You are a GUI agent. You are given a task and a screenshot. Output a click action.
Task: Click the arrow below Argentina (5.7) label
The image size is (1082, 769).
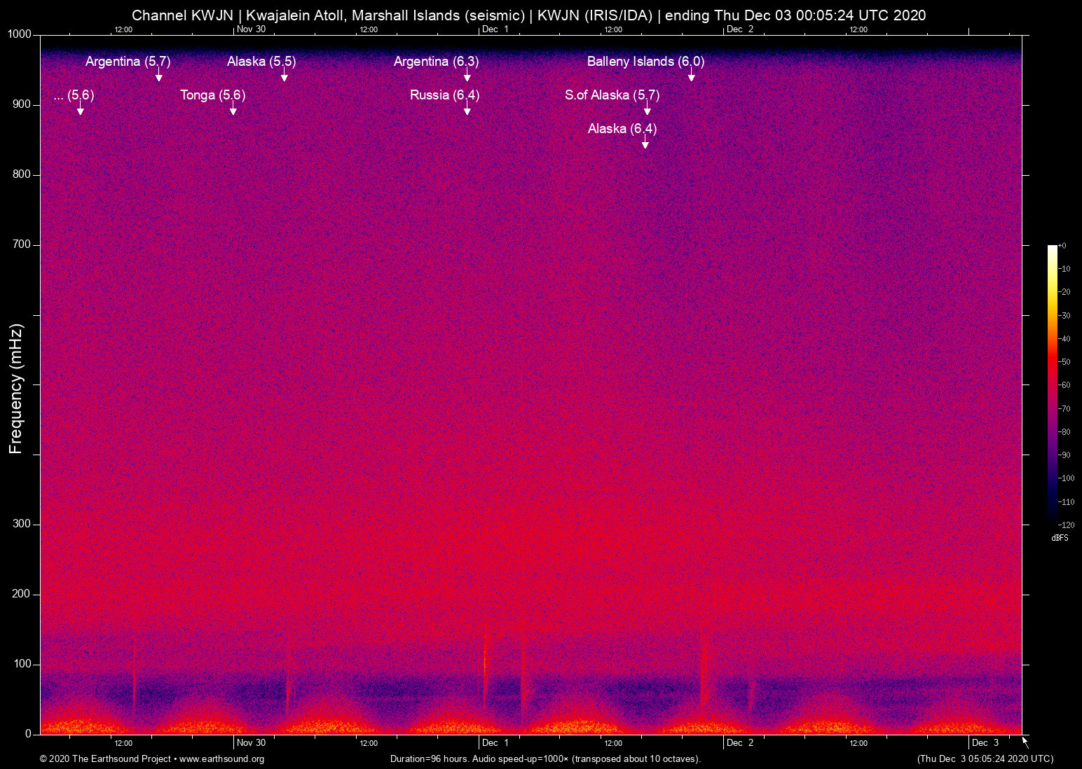tap(159, 76)
